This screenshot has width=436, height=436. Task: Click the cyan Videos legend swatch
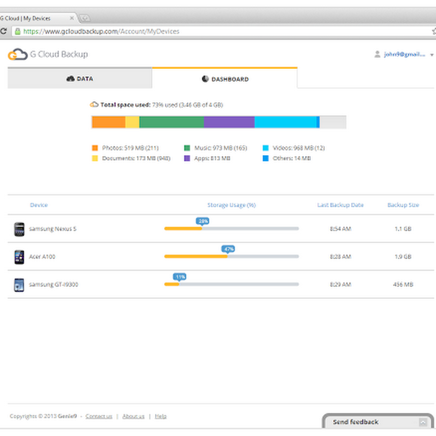(265, 148)
